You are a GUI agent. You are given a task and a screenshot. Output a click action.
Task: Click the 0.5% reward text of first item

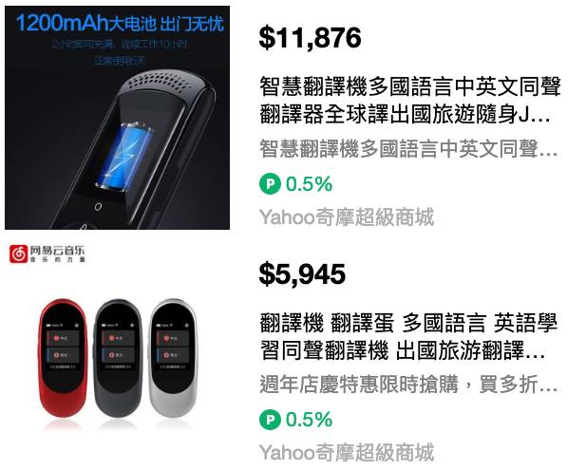click(x=309, y=184)
